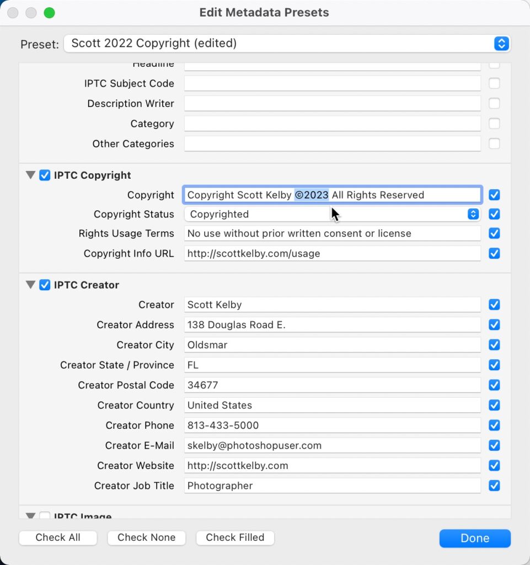Toggle the Creator State / Province checkbox
This screenshot has width=530, height=565.
point(494,365)
